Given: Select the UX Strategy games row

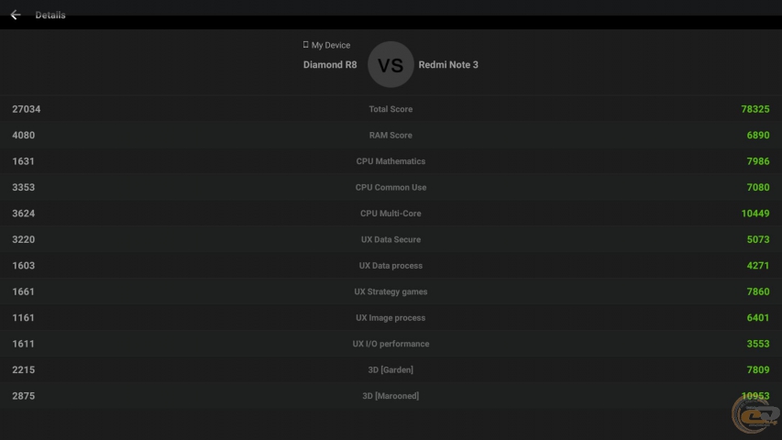Looking at the screenshot, I should click(391, 292).
